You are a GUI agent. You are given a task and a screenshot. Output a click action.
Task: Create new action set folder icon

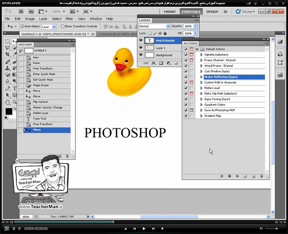(x=245, y=176)
